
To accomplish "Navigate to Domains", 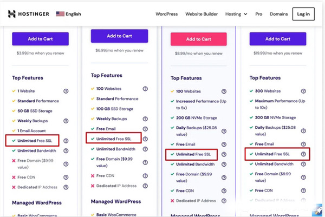I will click(x=280, y=14).
